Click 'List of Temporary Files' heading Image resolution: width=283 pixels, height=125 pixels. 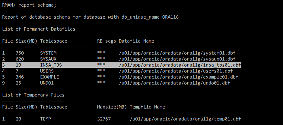point(33,95)
